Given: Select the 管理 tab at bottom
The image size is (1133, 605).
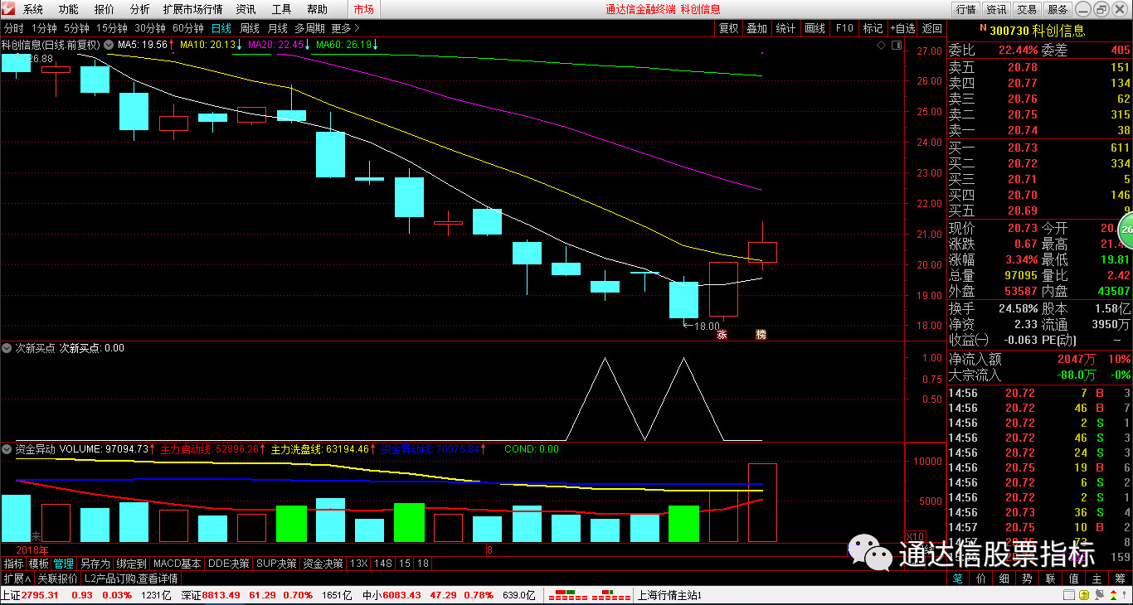Looking at the screenshot, I should tap(64, 564).
